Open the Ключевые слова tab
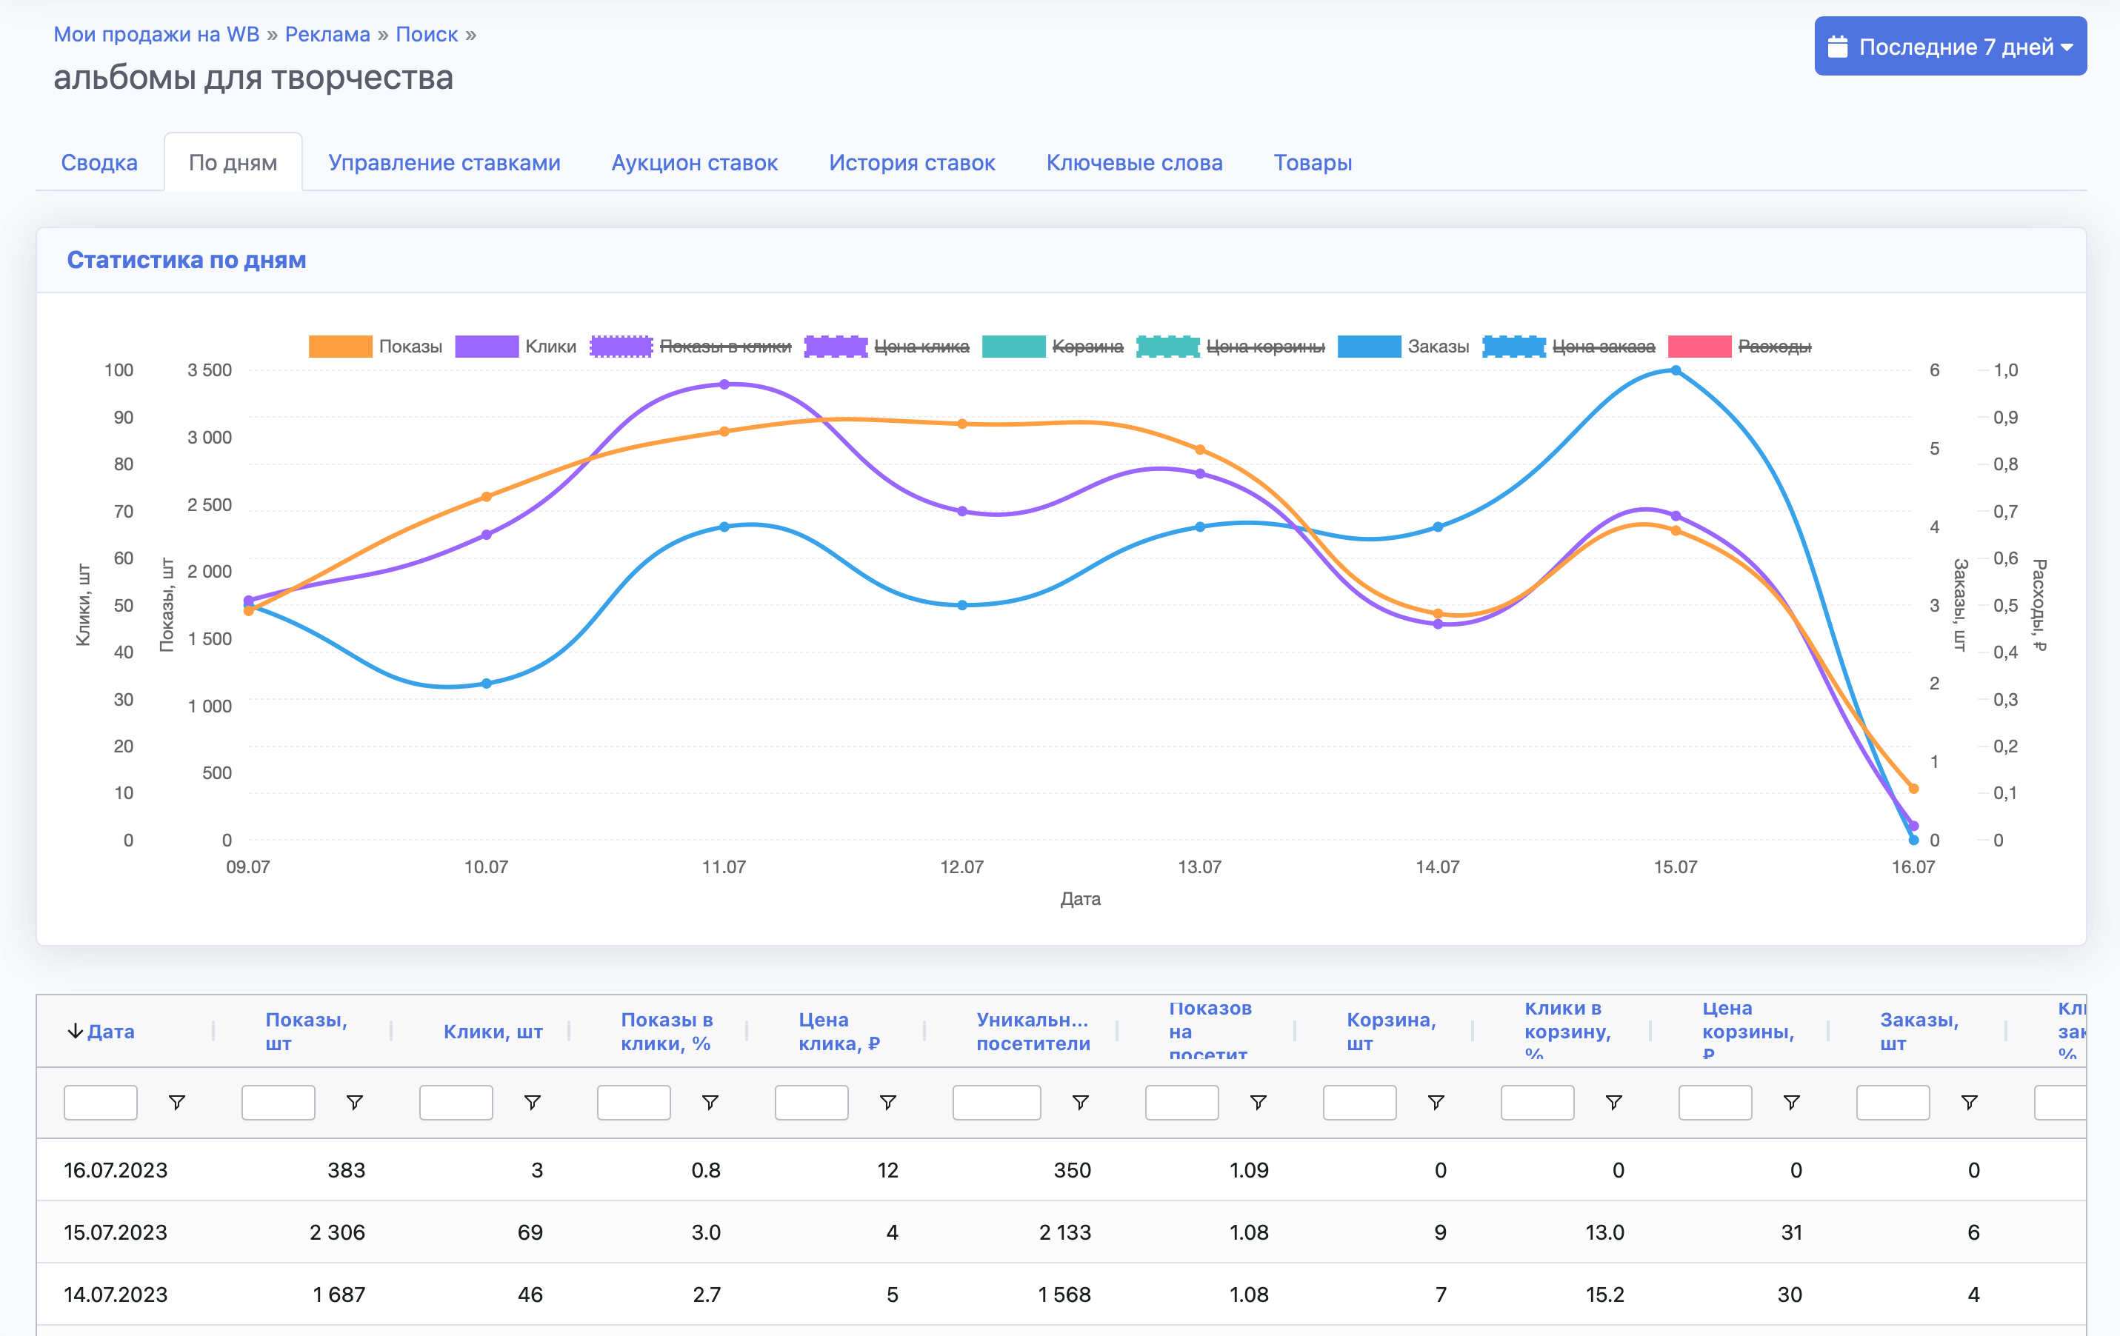 [1133, 163]
